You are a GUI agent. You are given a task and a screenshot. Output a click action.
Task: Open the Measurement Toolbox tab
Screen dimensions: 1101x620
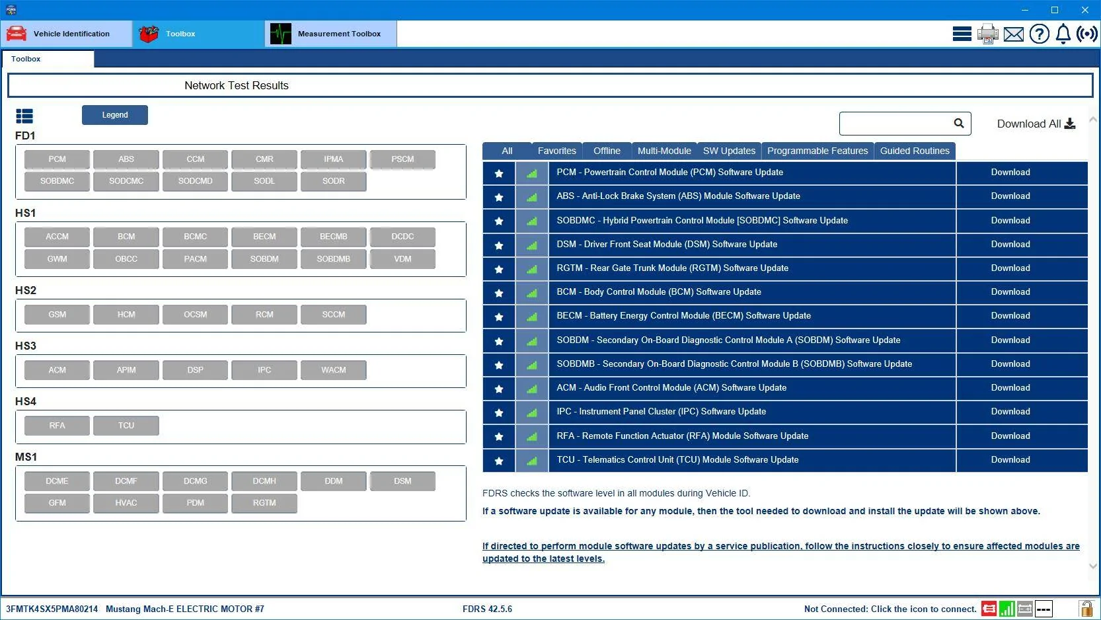(x=331, y=34)
